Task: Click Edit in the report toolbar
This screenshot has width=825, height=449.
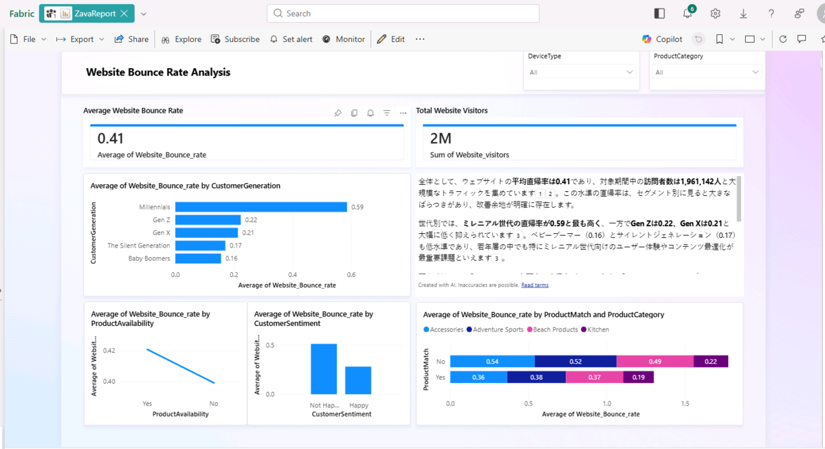Action: 391,39
